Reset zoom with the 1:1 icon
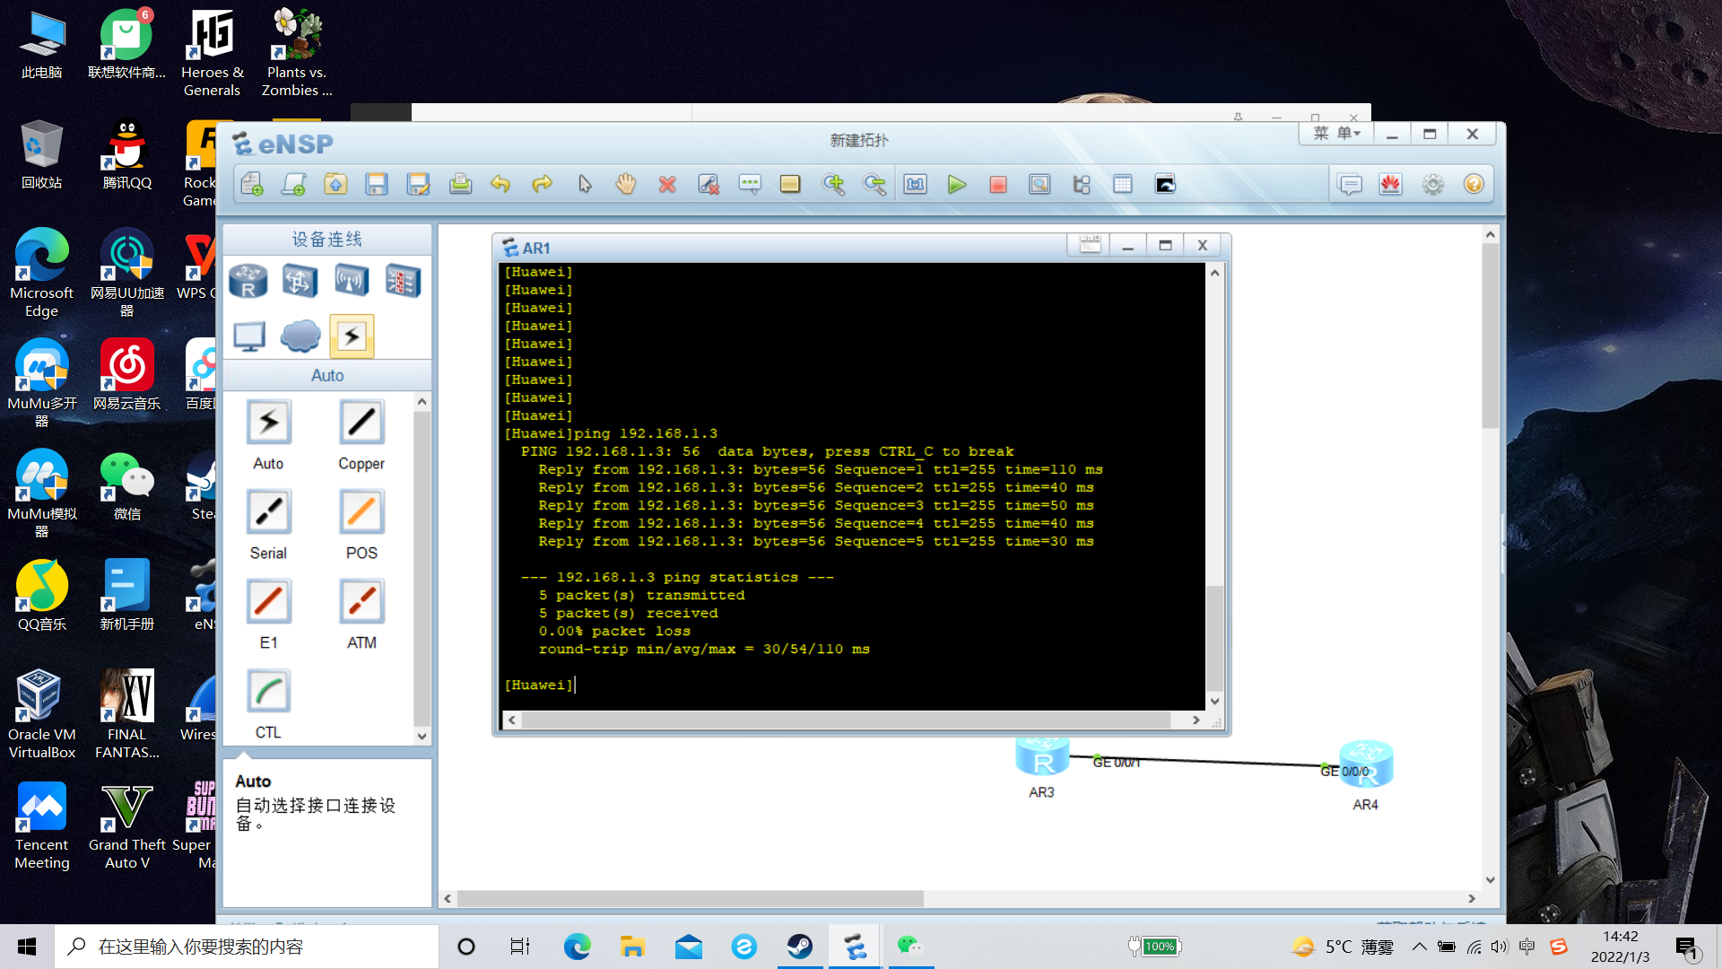 (915, 185)
